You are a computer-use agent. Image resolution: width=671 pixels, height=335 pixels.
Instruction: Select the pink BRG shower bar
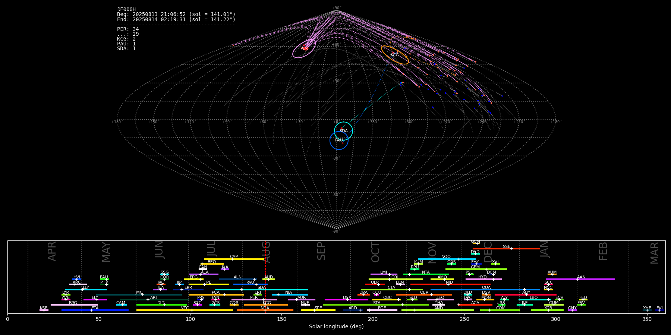click(74, 305)
